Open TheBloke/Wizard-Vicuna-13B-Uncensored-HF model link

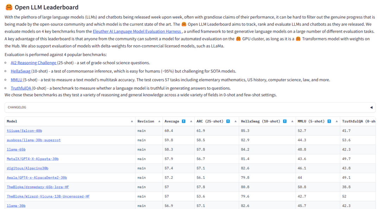[48, 196]
